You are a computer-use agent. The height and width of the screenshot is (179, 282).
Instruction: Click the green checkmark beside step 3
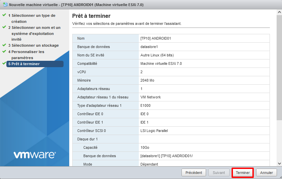coord(4,45)
